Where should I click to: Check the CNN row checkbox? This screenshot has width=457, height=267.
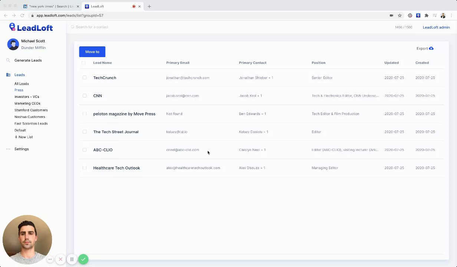pyautogui.click(x=85, y=96)
